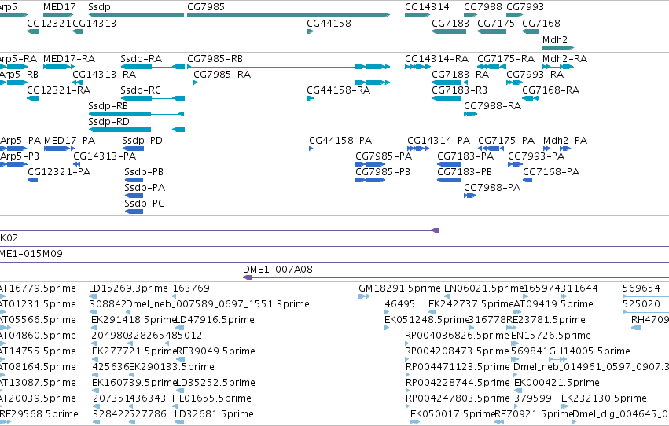Open the Ssdp-RD transcript label
Viewport: 669px width, 426px height.
pyautogui.click(x=108, y=122)
